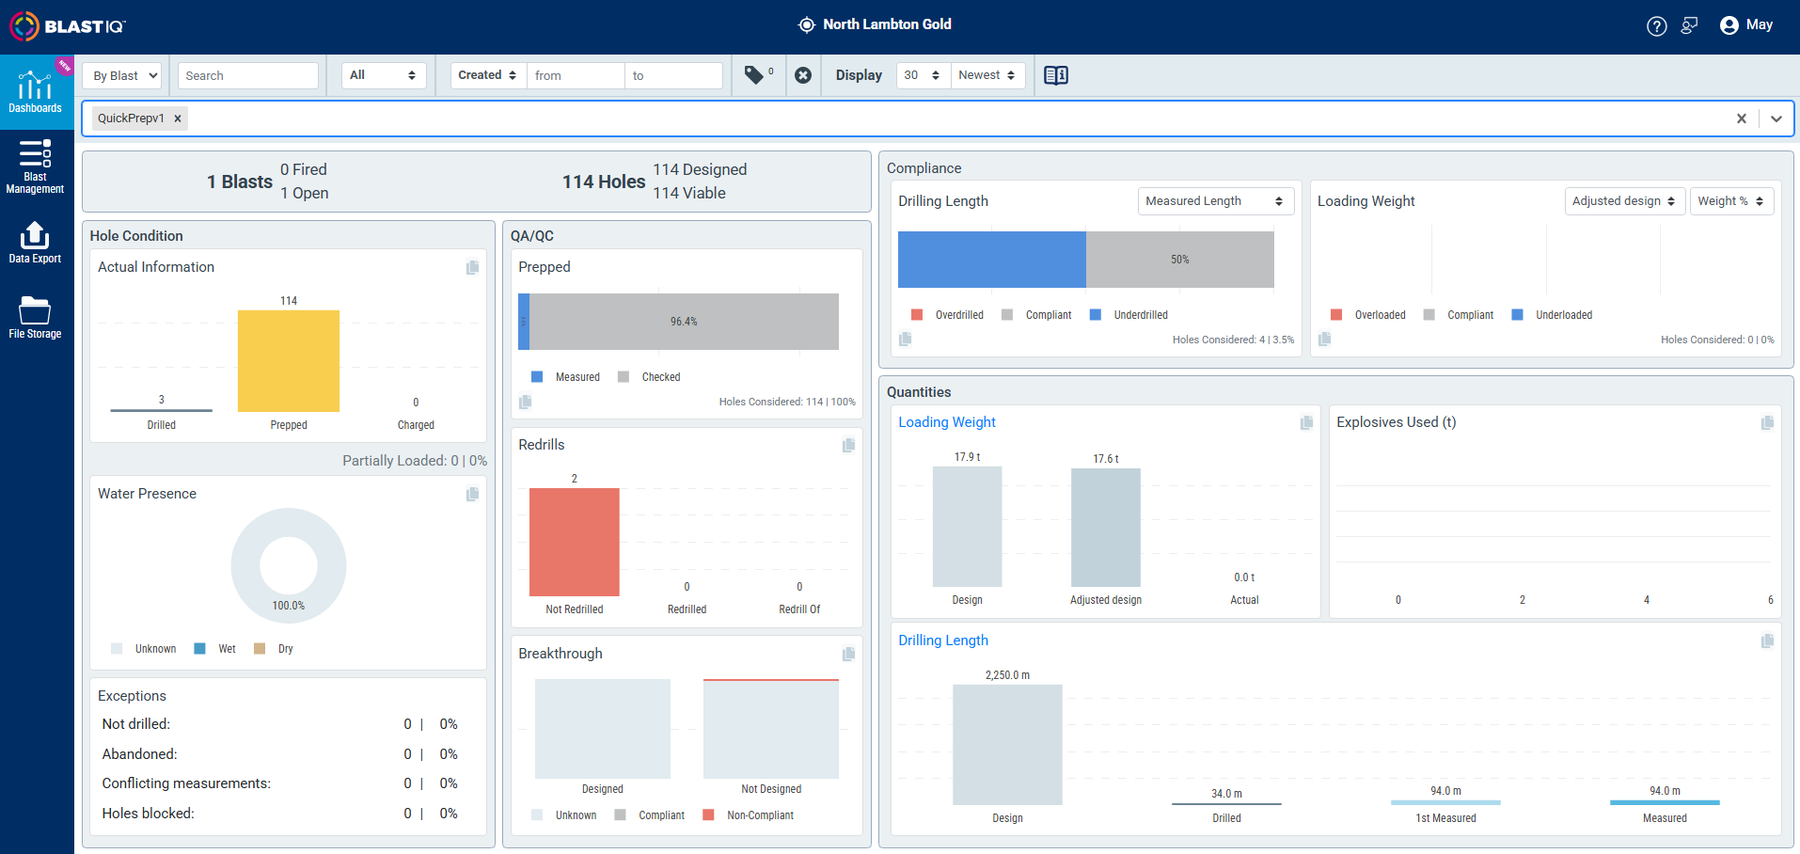Image resolution: width=1800 pixels, height=854 pixels.
Task: Copy the Water Presence chart
Action: [x=472, y=494]
